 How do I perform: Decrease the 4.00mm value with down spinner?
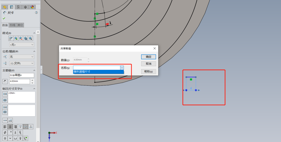point(32,83)
